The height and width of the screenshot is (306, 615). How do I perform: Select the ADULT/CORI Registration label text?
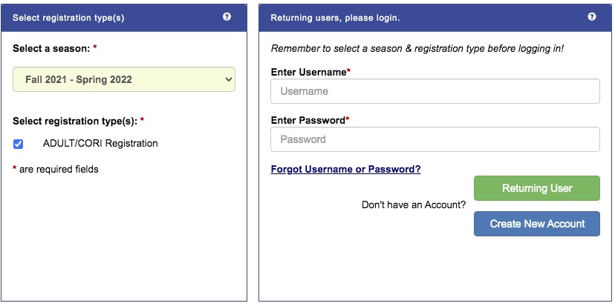100,144
